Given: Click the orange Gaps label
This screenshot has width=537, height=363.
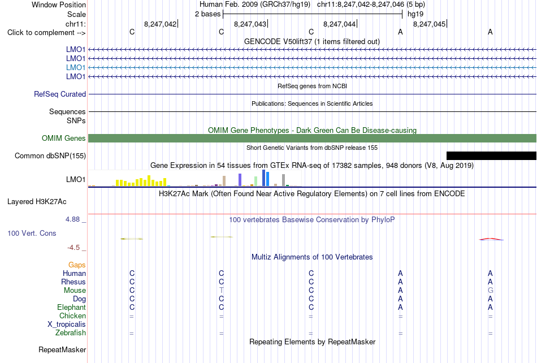Looking at the screenshot, I should point(77,265).
